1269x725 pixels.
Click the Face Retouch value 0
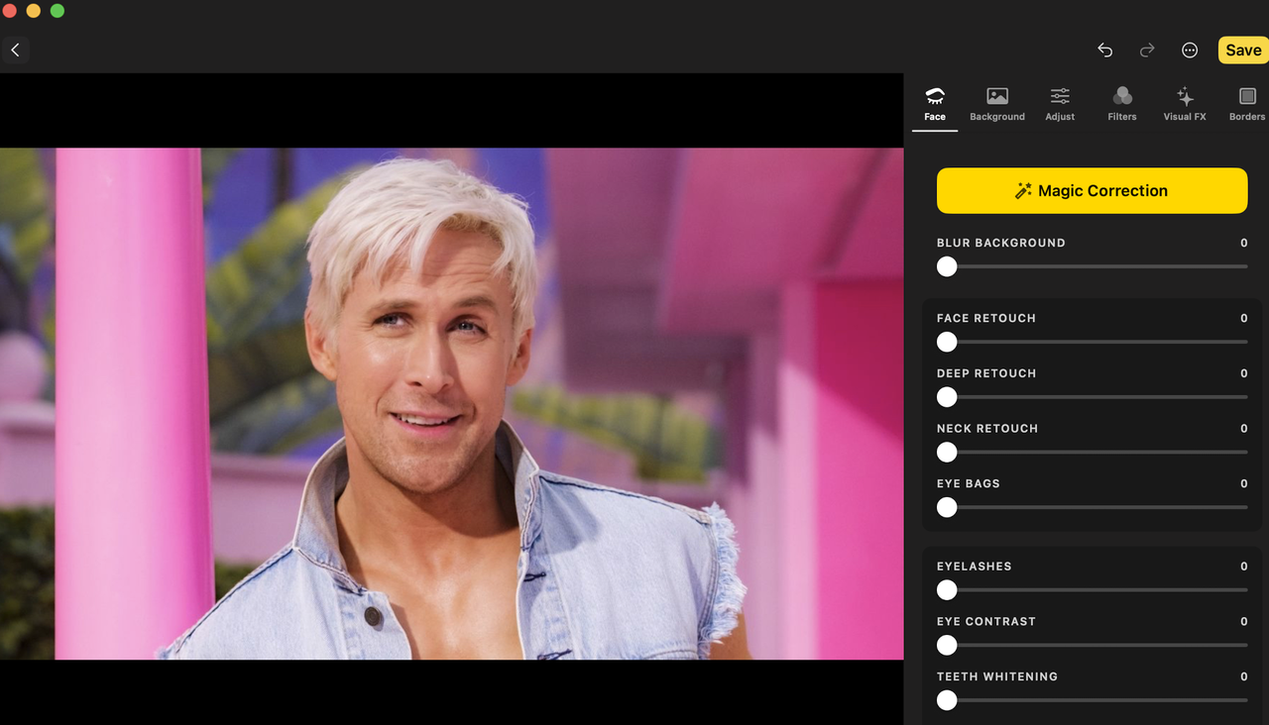coord(1243,318)
